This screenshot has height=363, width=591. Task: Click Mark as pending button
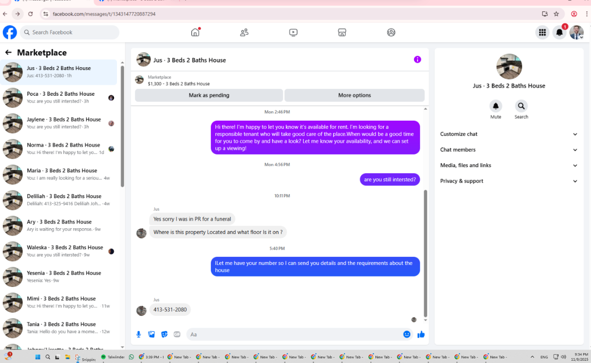(209, 95)
